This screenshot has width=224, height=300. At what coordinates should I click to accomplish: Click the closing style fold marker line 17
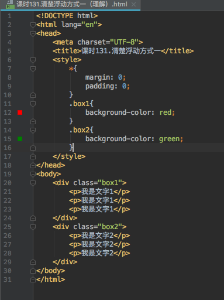point(33,156)
